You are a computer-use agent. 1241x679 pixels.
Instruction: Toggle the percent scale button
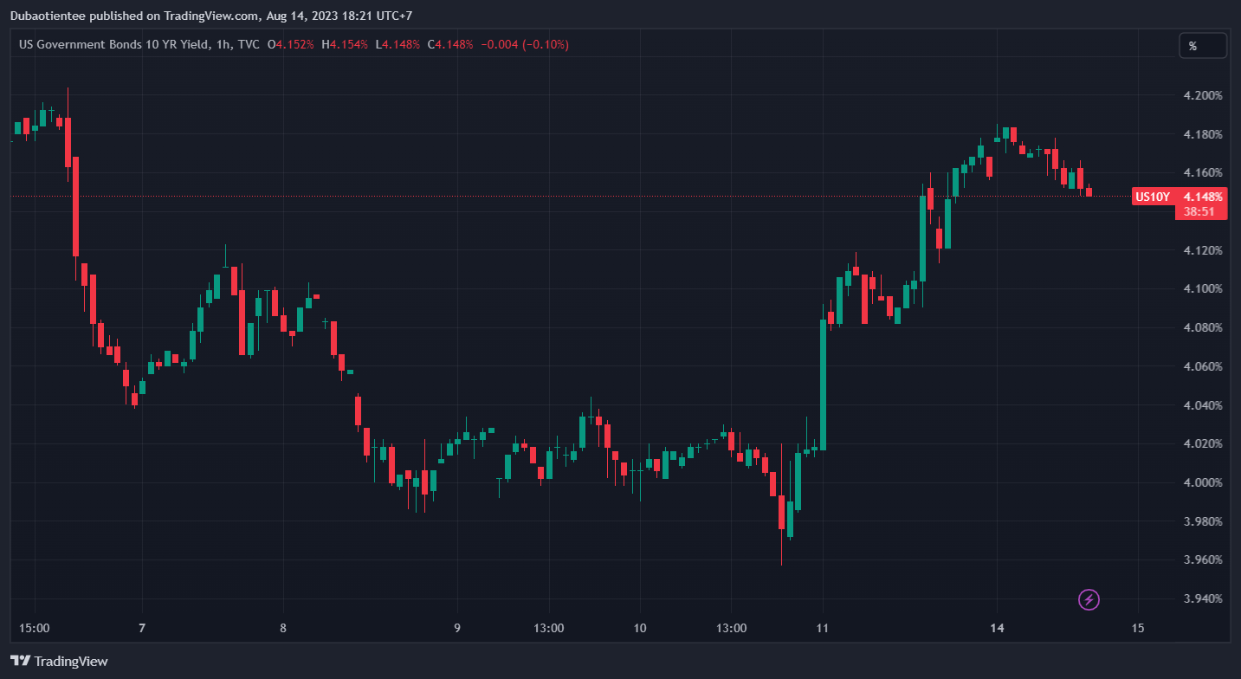click(1202, 46)
